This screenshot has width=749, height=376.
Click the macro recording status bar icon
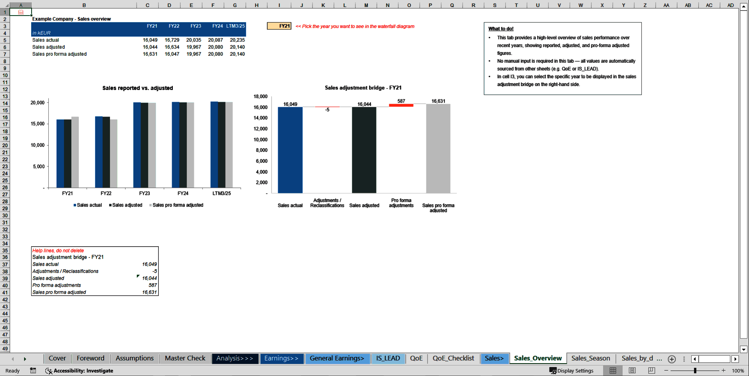(x=33, y=371)
